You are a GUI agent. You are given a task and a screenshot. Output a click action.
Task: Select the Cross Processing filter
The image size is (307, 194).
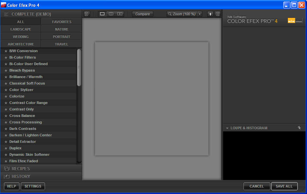38,122
